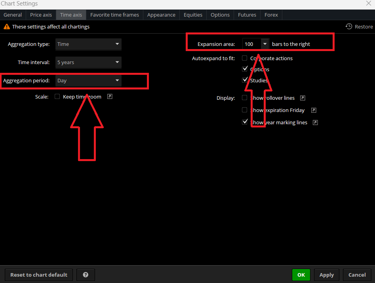Screen dimensions: 375x283
Task: Enable the Keep time zoom checkbox
Action: 57,97
